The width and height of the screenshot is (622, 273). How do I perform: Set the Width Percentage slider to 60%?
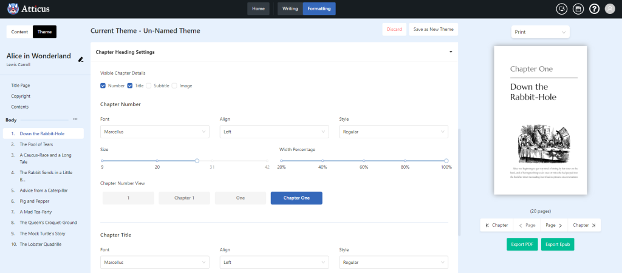[x=364, y=161]
